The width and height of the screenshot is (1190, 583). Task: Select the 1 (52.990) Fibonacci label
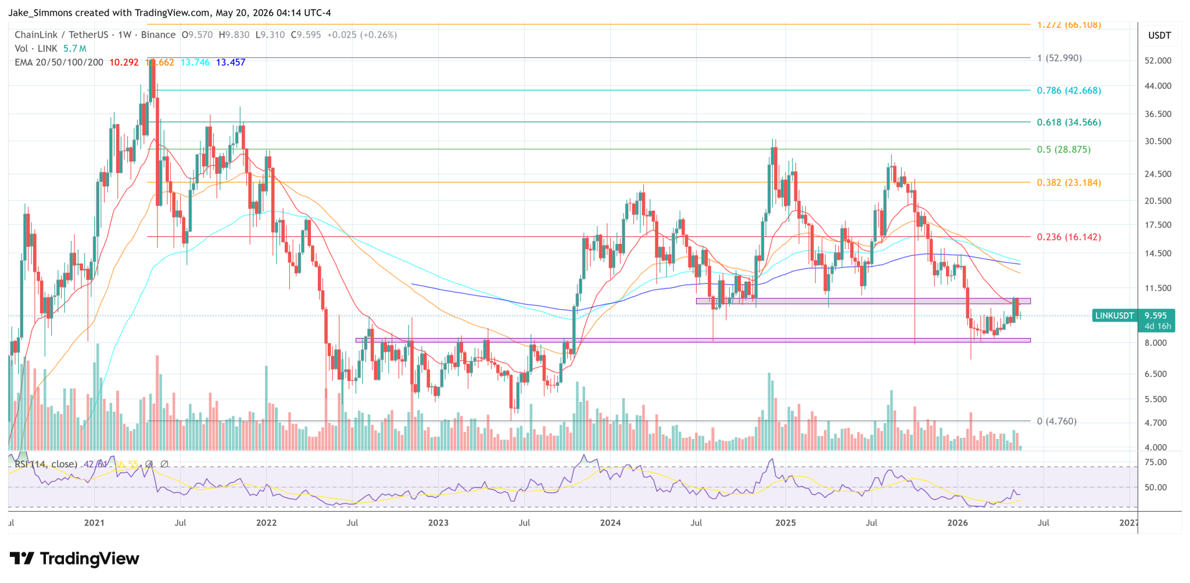coord(1060,58)
